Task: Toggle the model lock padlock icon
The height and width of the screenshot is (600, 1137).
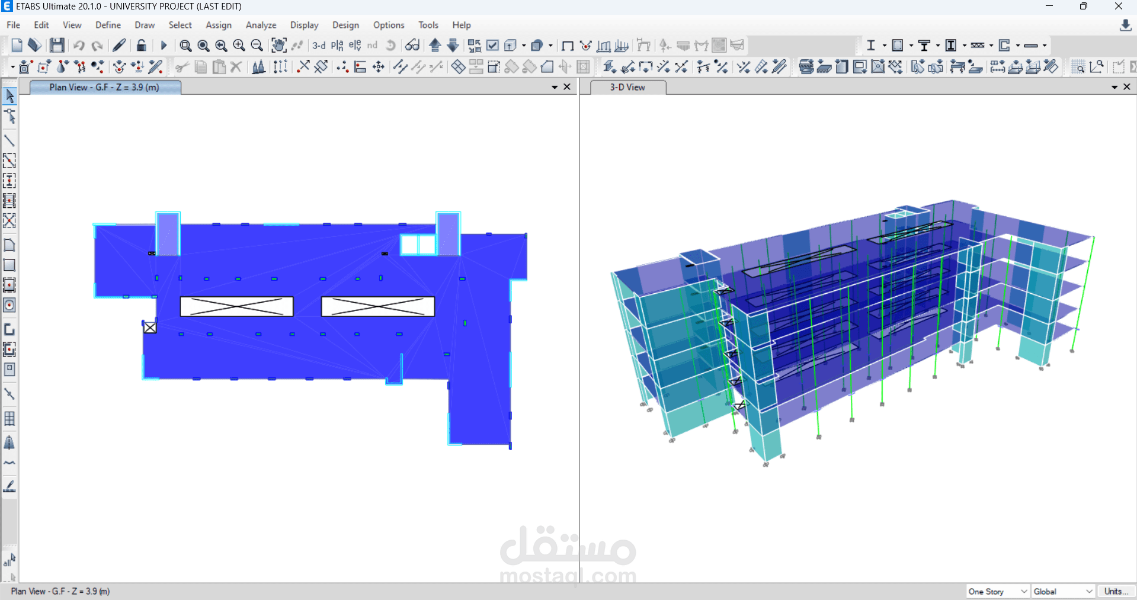Action: pos(141,46)
